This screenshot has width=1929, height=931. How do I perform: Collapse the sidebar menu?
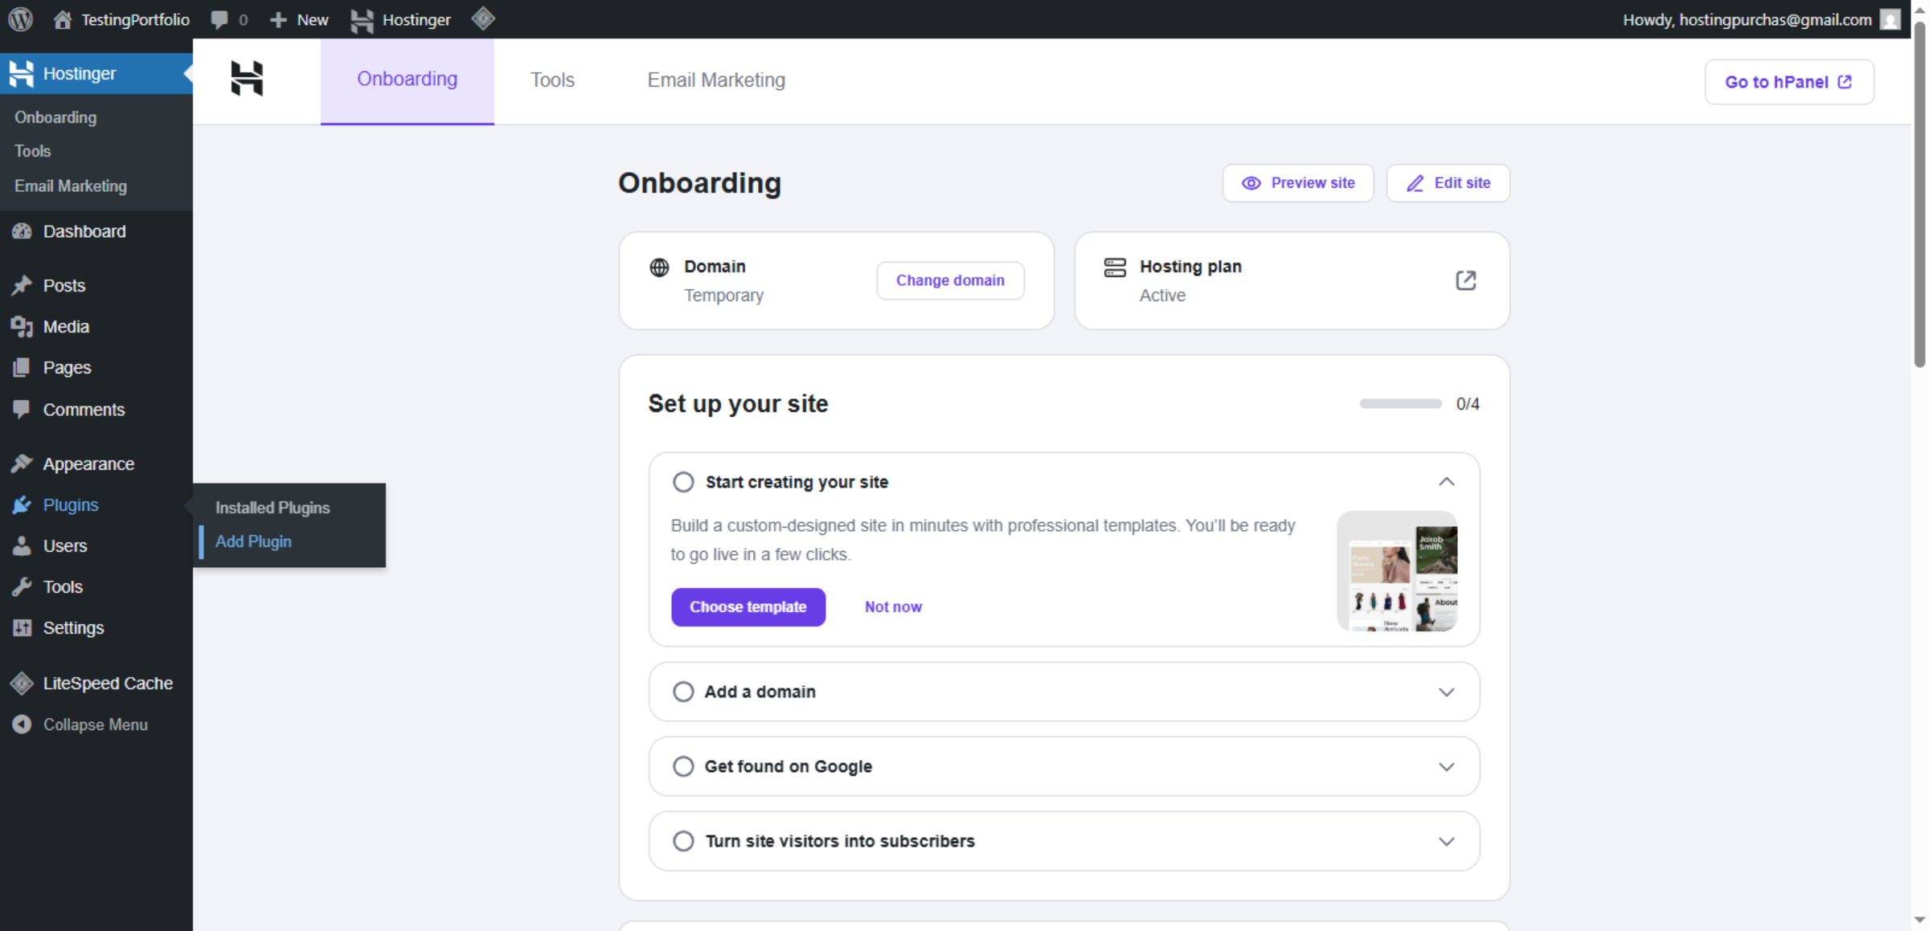pyautogui.click(x=95, y=725)
